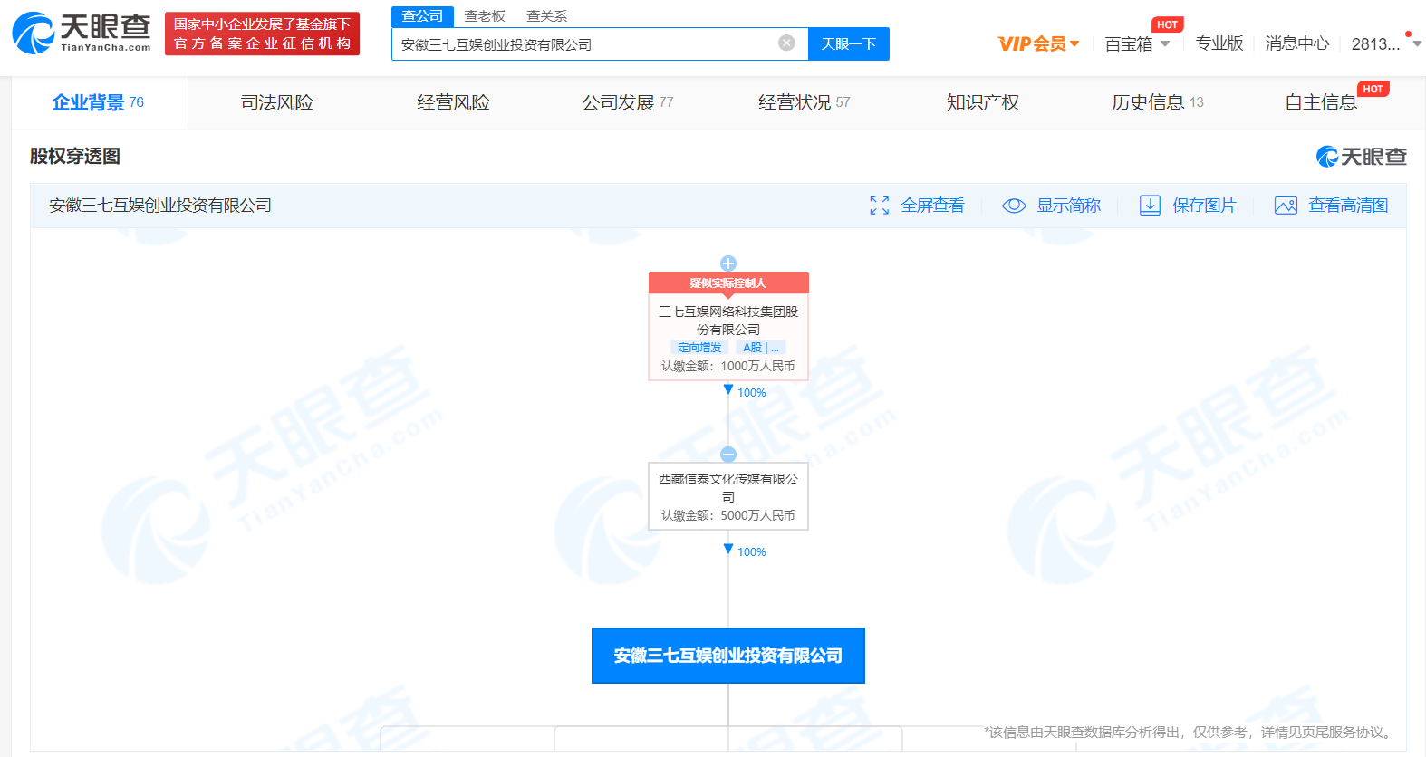Collapse the minus node above 西藏信泰文化传媒
This screenshot has height=757, width=1426.
(728, 455)
